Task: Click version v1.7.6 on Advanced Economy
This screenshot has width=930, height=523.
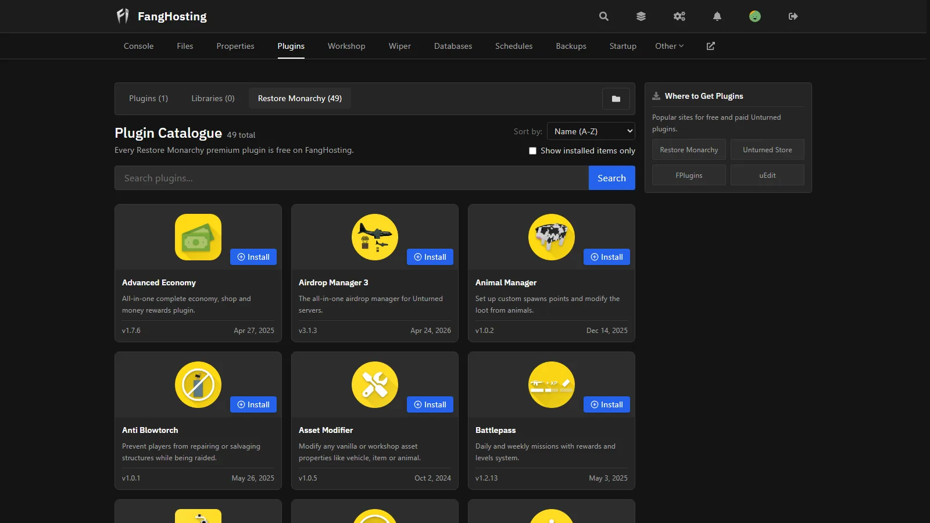Action: 131,331
